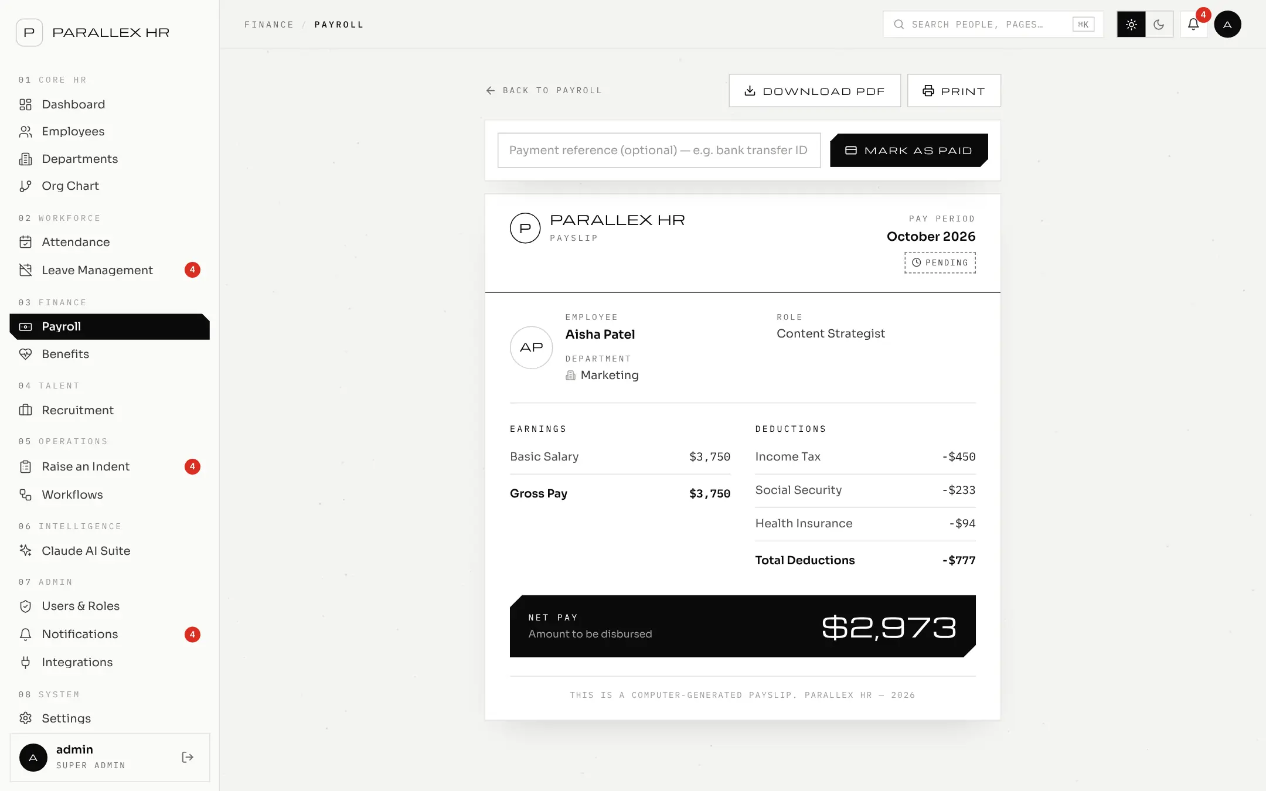This screenshot has height=791, width=1266.
Task: Print the payslip
Action: (954, 91)
